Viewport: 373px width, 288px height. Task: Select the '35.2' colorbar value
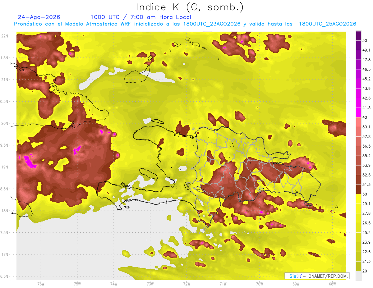point(366,156)
